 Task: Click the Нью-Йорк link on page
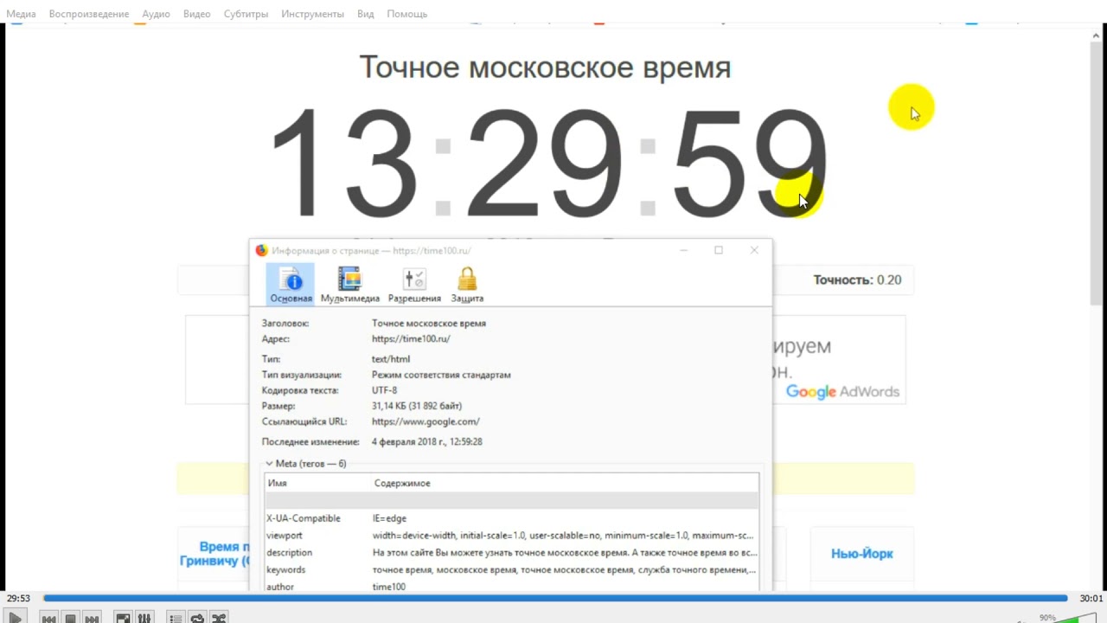(x=862, y=554)
